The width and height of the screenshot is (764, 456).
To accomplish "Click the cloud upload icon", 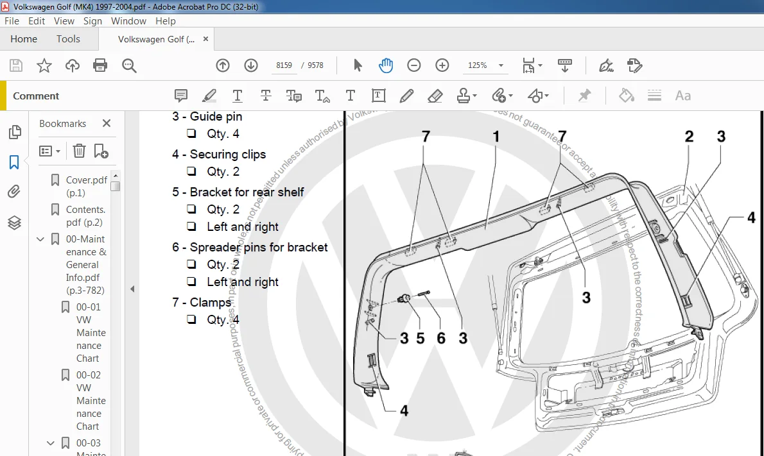I will [72, 65].
